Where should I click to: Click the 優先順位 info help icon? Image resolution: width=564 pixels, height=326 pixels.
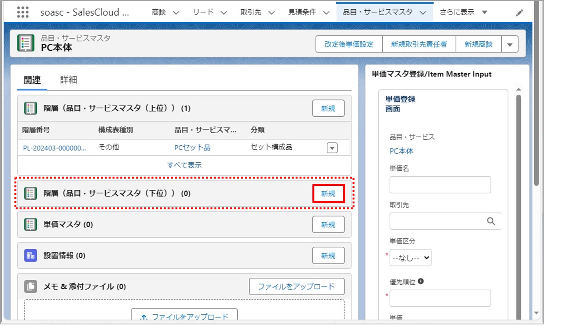coord(421,281)
